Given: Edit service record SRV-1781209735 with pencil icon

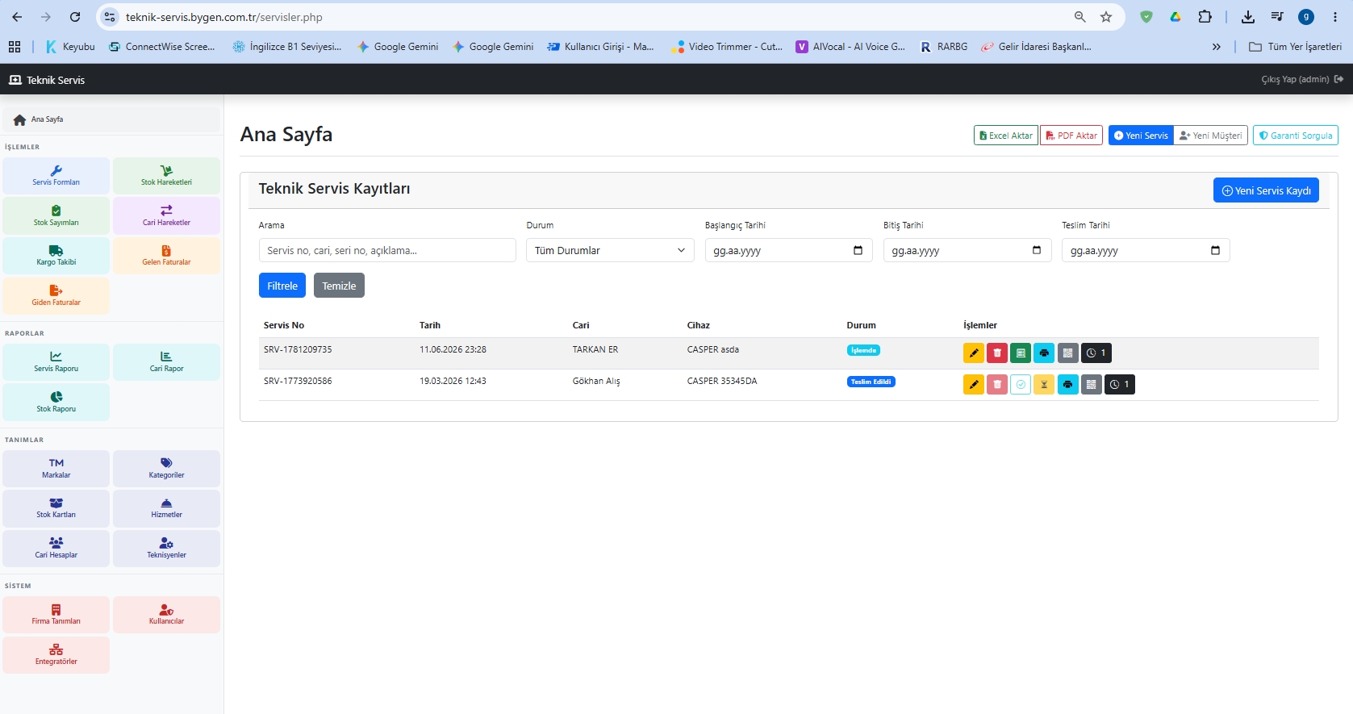Looking at the screenshot, I should (x=974, y=353).
